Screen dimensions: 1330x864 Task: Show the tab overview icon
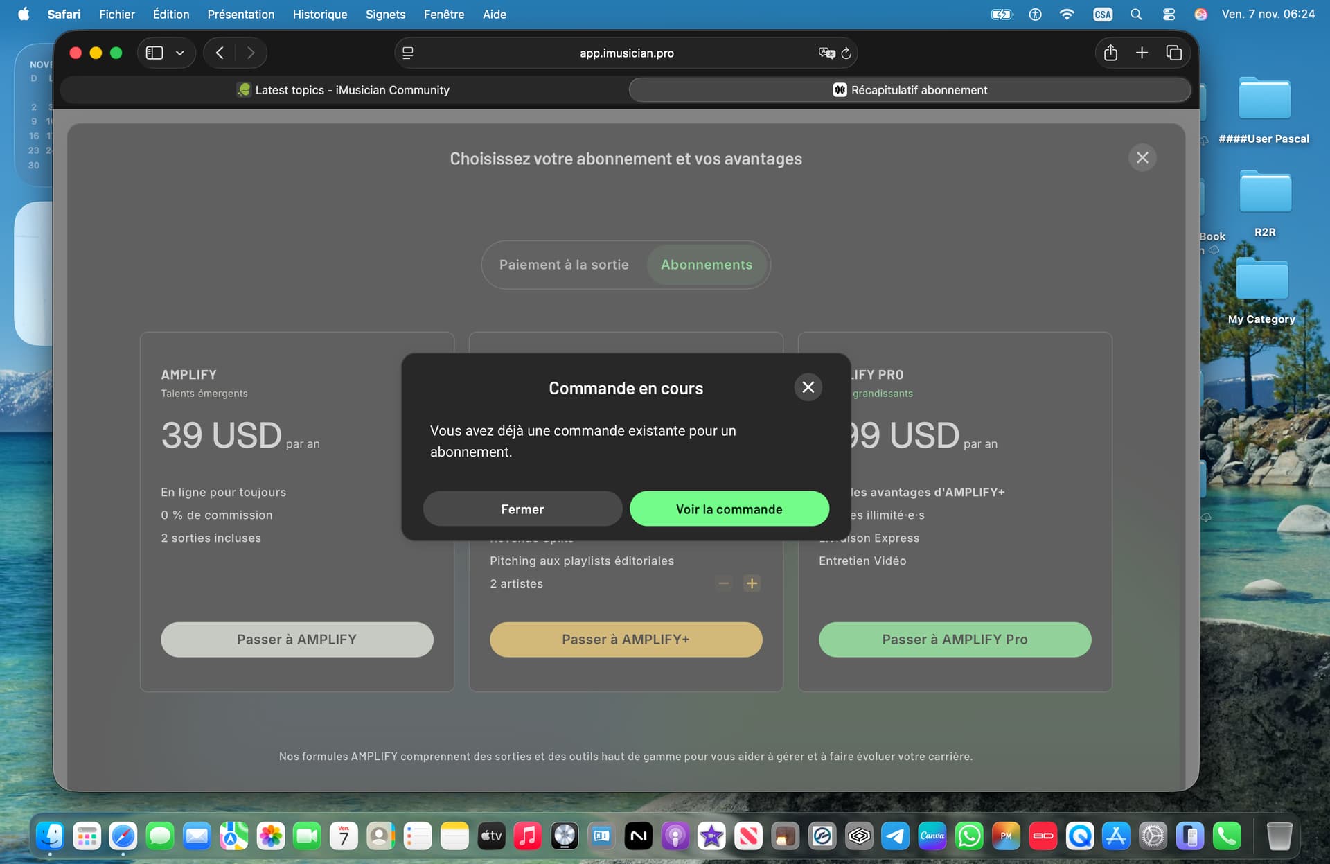pyautogui.click(x=1173, y=53)
